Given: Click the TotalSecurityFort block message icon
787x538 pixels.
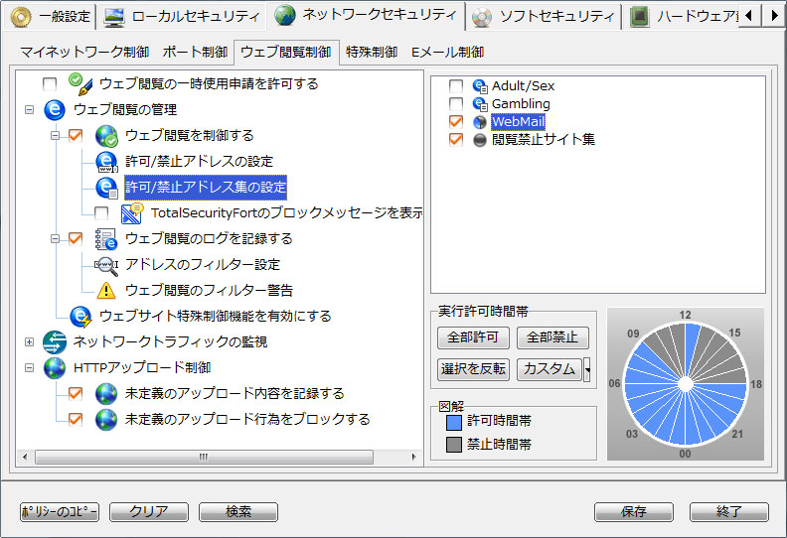Looking at the screenshot, I should tap(132, 213).
